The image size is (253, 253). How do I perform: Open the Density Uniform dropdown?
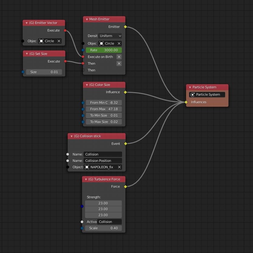click(110, 36)
